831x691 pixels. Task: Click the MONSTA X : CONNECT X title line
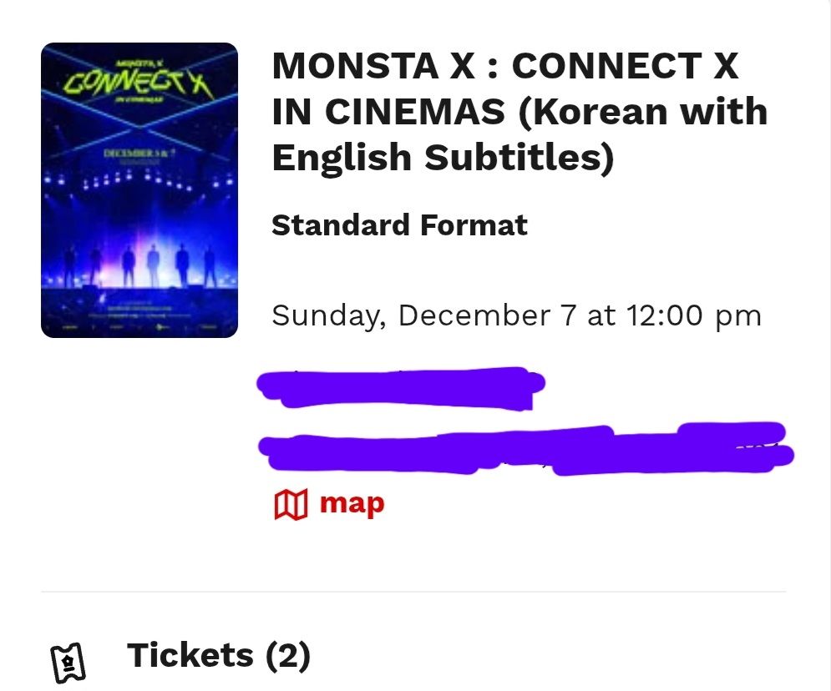[505, 66]
